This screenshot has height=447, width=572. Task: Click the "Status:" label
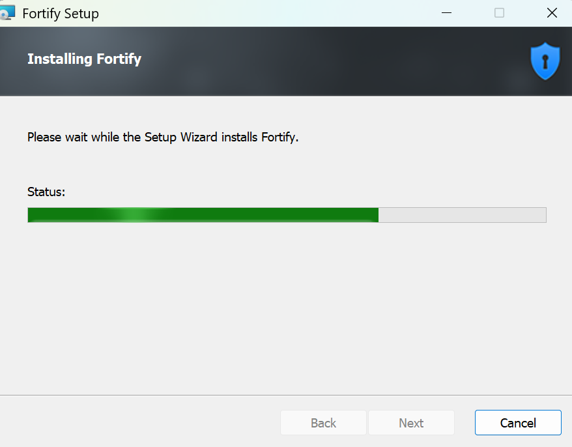tap(46, 192)
